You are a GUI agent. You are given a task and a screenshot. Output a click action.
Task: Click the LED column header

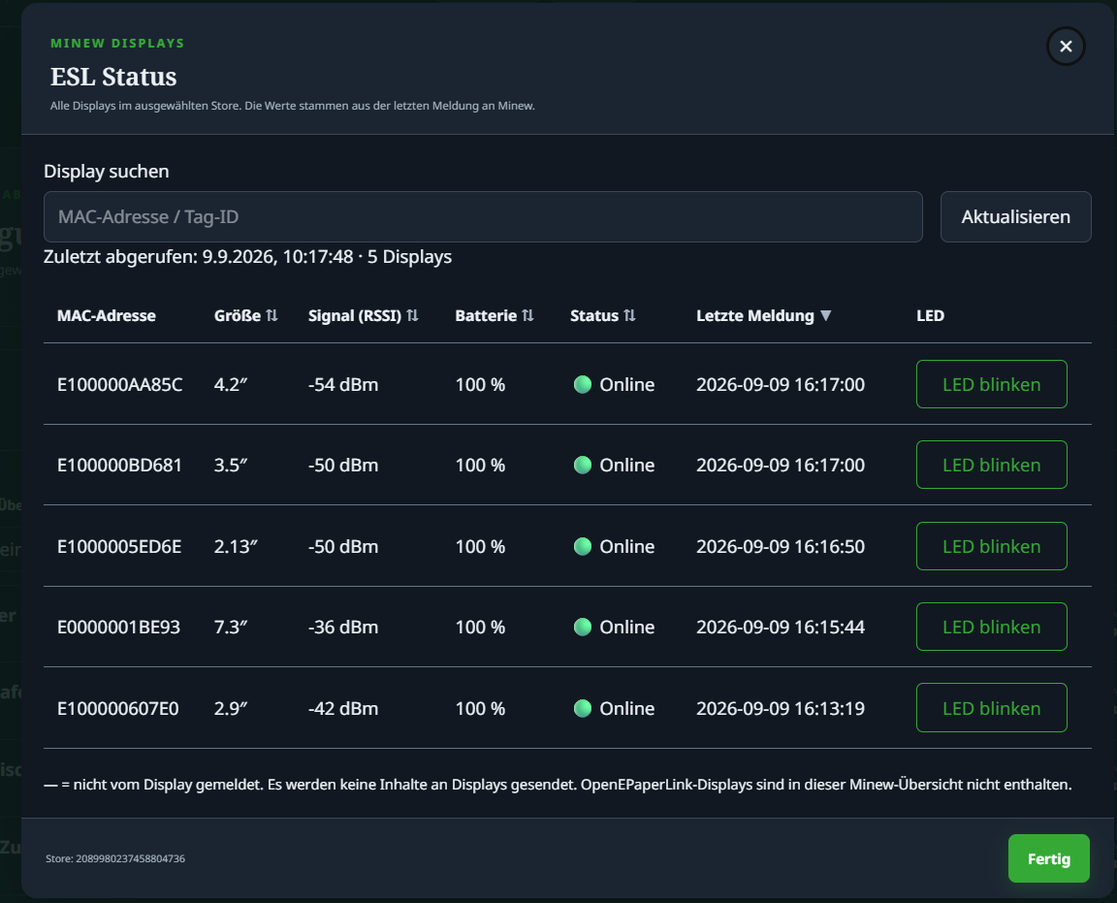930,316
